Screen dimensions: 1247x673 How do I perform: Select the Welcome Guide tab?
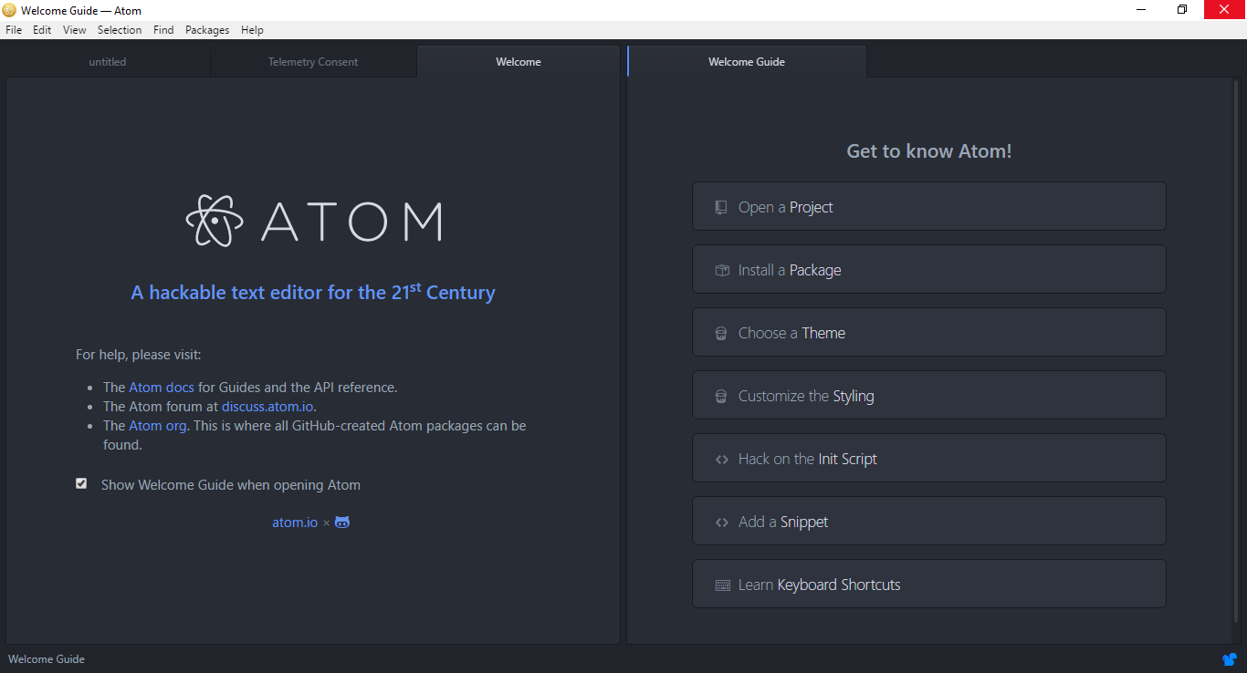pyautogui.click(x=747, y=62)
